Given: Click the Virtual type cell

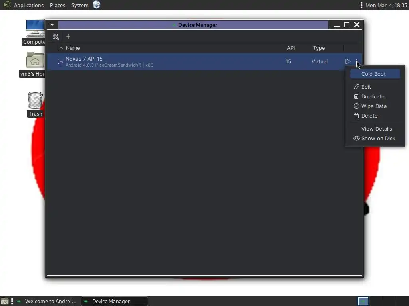Looking at the screenshot, I should [x=320, y=61].
